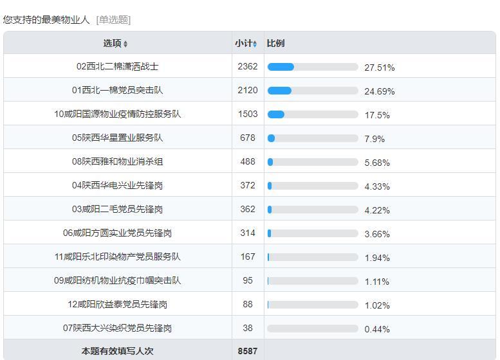Click the 11咸阳乐北印染物产党员服务队 option
Viewport: 500px width, 360px height.
[x=117, y=256]
